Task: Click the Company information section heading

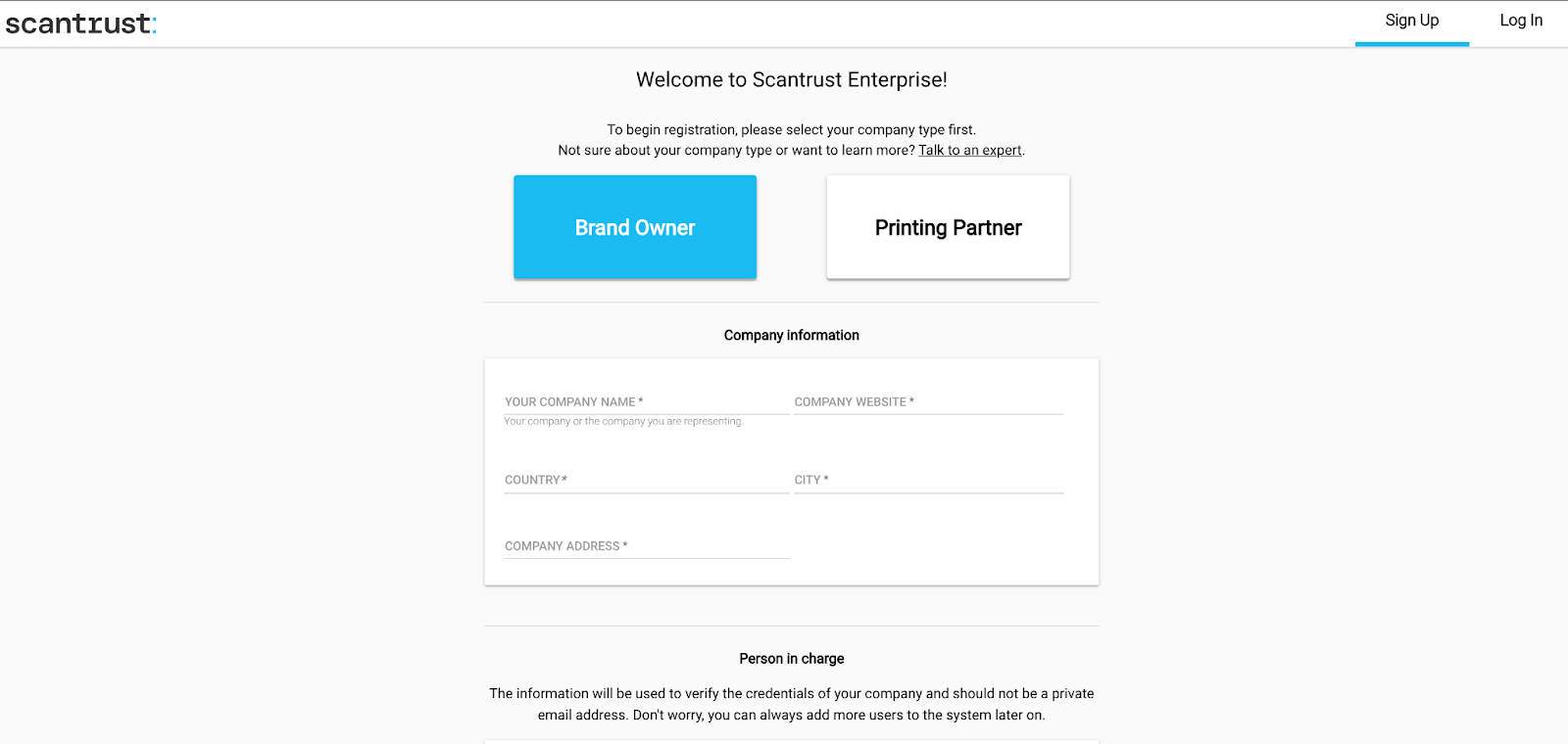Action: 792,335
